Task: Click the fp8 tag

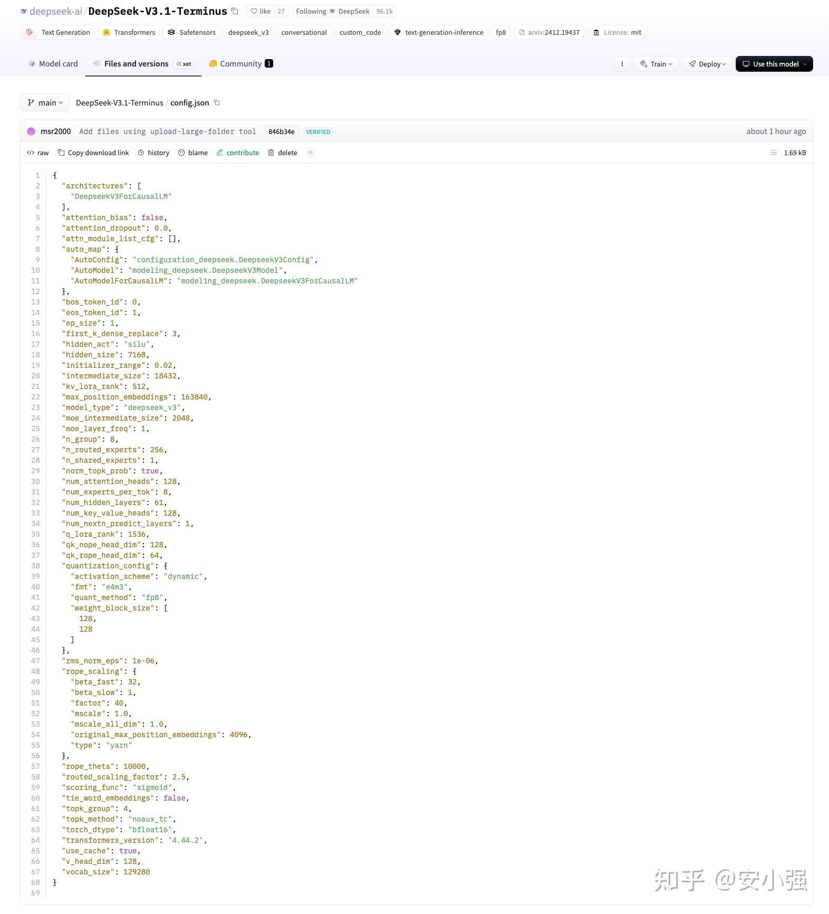Action: click(500, 32)
